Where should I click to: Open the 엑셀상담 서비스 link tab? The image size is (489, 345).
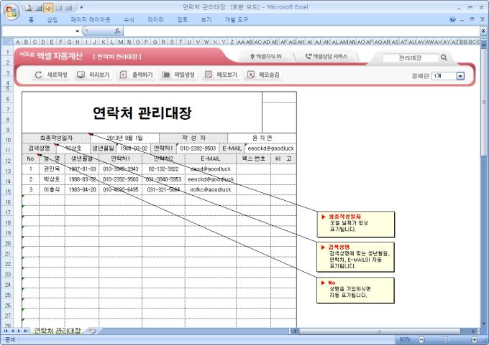326,57
